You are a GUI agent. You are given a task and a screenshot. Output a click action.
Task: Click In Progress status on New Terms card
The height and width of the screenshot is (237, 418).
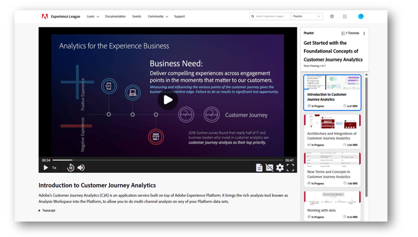coord(316,183)
